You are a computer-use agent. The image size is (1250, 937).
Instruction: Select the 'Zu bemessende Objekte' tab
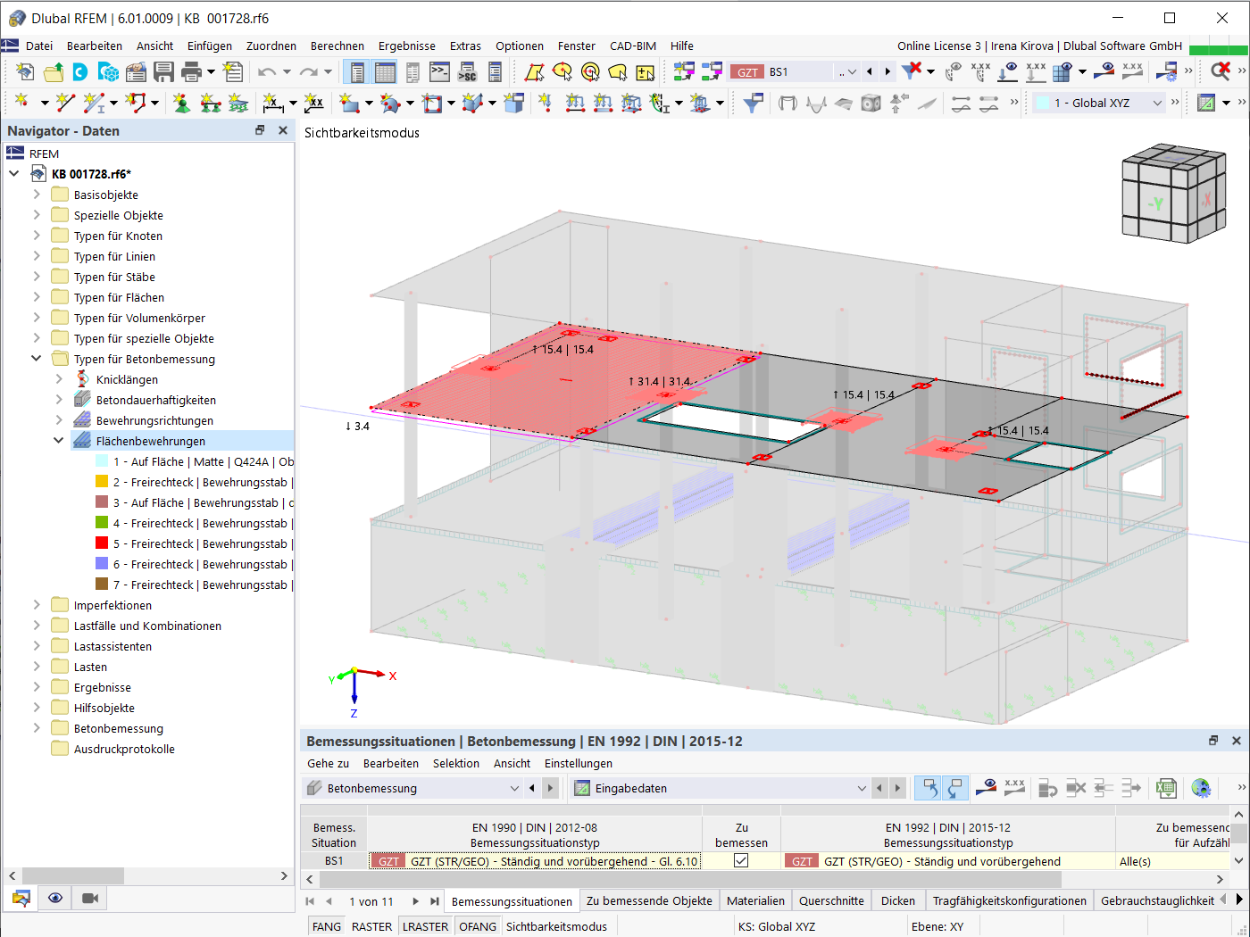(649, 900)
